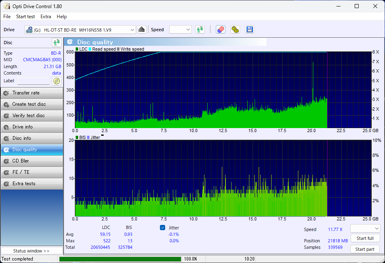The image size is (385, 263).
Task: Expand the Status window panel
Action: pos(32,251)
